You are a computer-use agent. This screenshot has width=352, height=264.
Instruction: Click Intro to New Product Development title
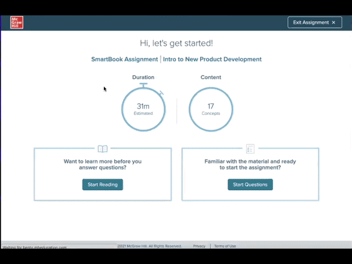(212, 59)
